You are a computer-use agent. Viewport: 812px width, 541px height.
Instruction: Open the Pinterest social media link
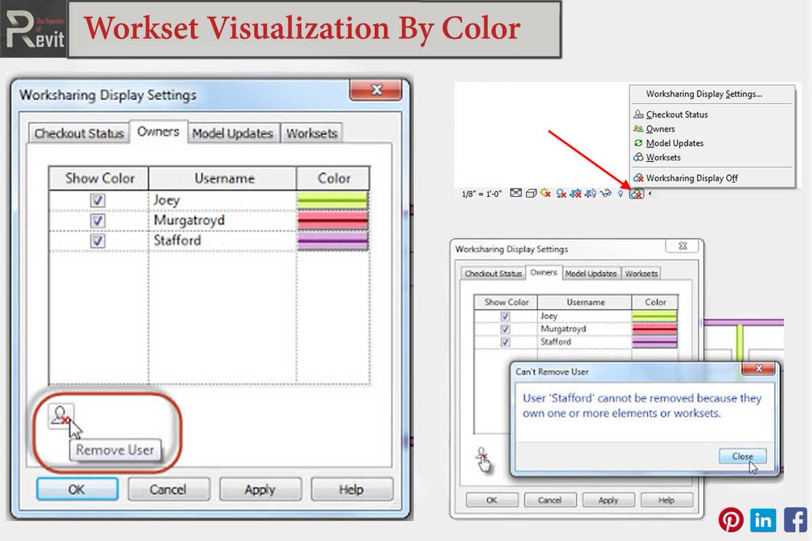[x=731, y=520]
